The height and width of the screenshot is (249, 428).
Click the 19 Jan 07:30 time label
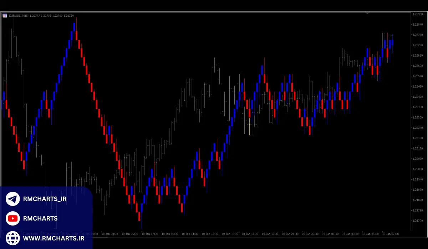(x=390, y=234)
